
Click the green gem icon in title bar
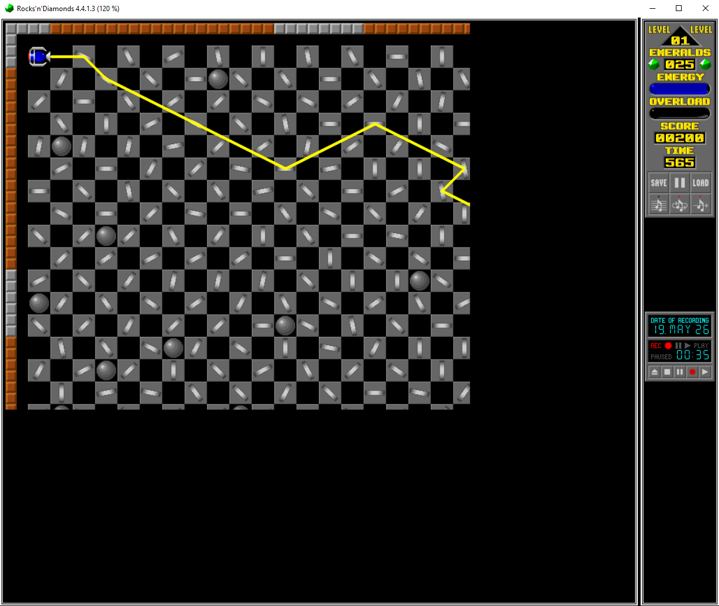pos(9,8)
